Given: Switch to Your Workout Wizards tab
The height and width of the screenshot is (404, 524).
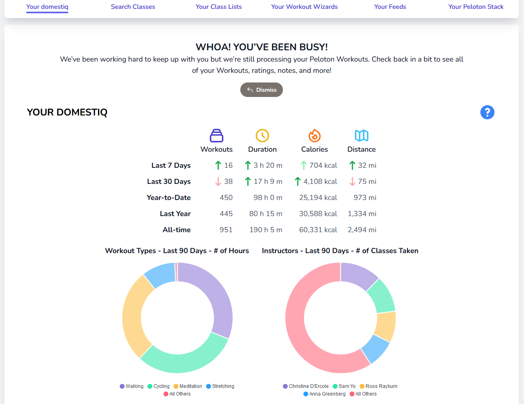Looking at the screenshot, I should tap(304, 7).
